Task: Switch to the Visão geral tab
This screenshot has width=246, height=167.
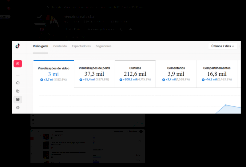Action: (x=41, y=46)
